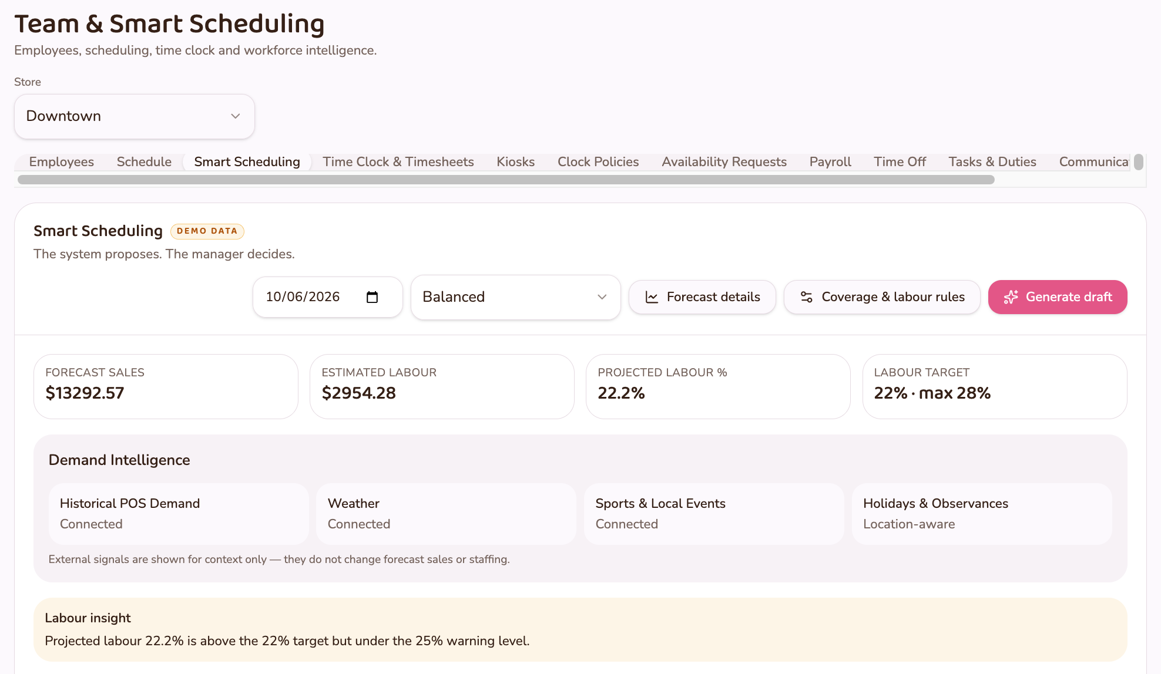
Task: Click the date field showing 10/06/2026
Action: (328, 297)
